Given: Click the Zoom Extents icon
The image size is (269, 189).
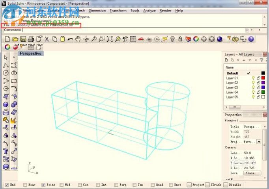Looking at the screenshot, I should 110,39.
